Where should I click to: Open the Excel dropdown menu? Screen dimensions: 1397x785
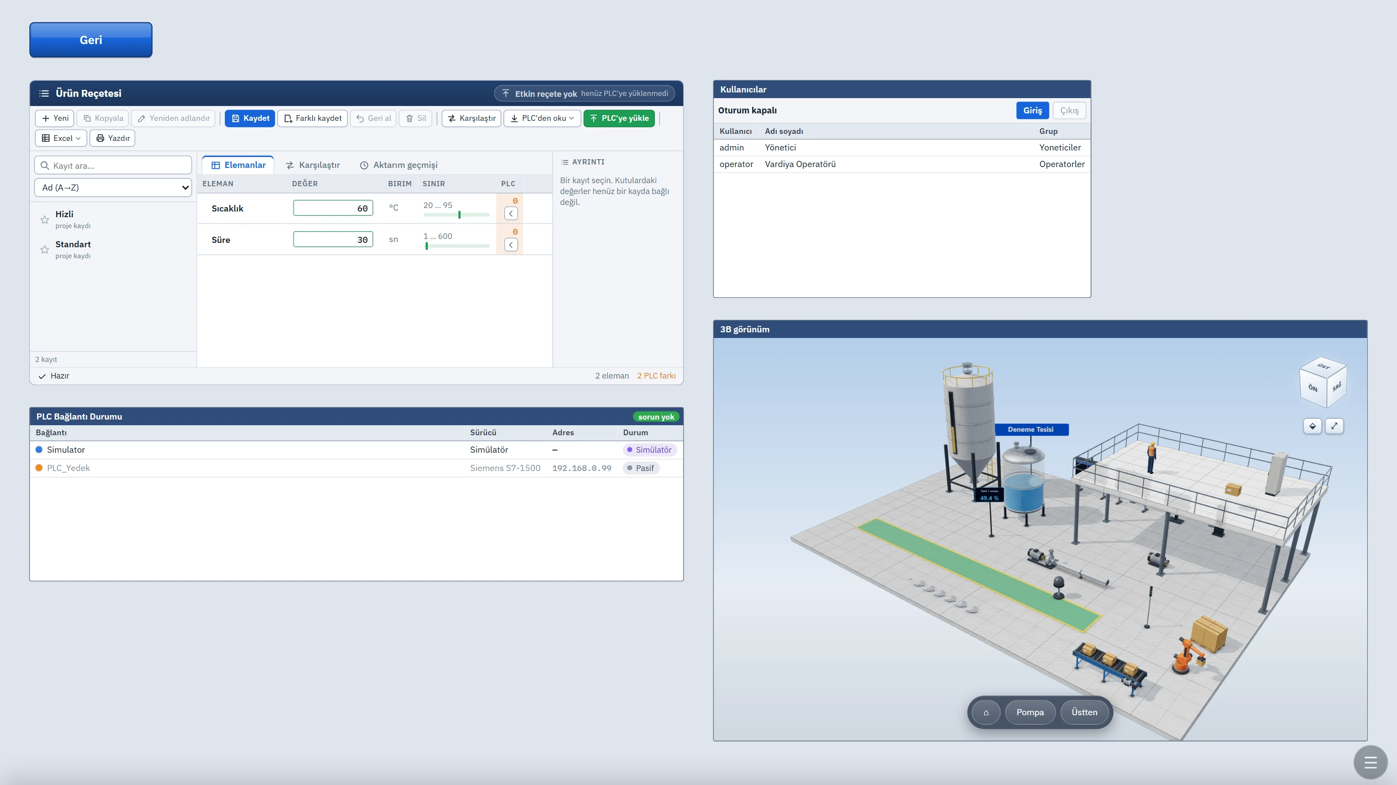click(61, 138)
